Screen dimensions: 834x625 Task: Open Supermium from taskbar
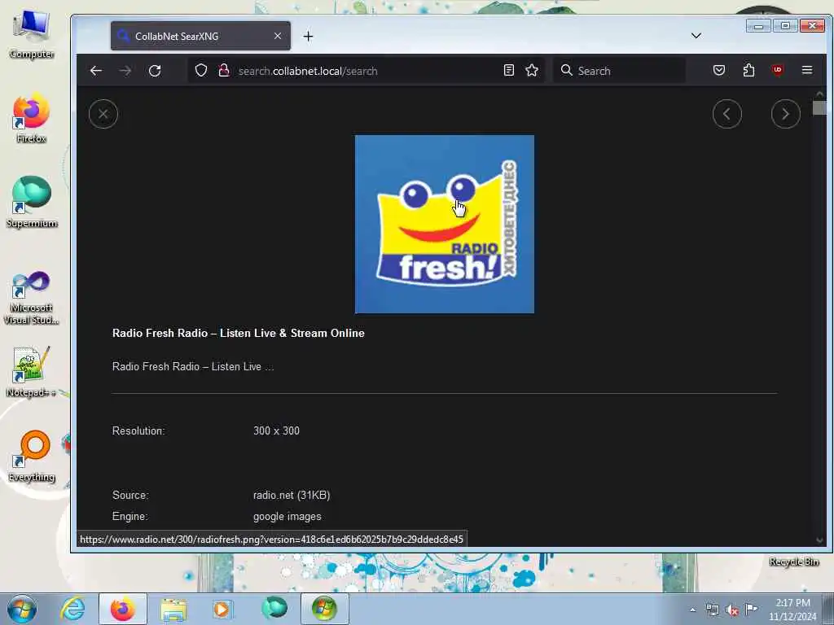pos(274,609)
